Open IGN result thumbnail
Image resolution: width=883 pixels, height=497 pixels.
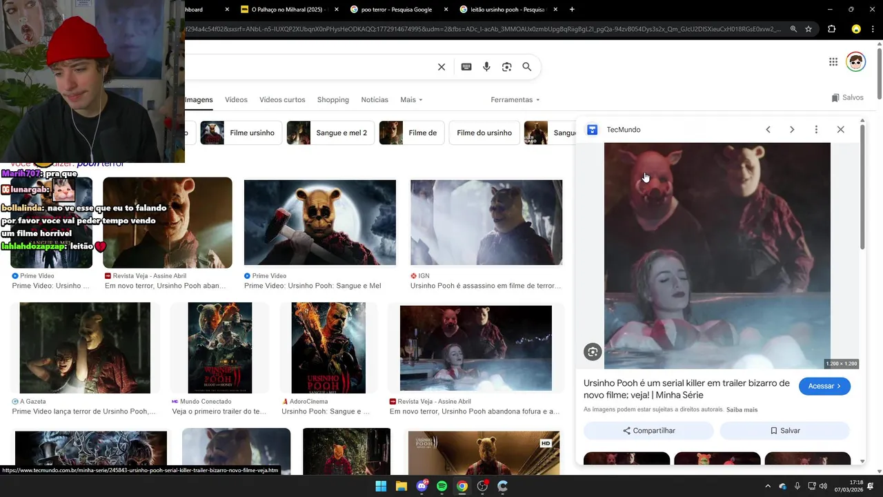point(486,222)
